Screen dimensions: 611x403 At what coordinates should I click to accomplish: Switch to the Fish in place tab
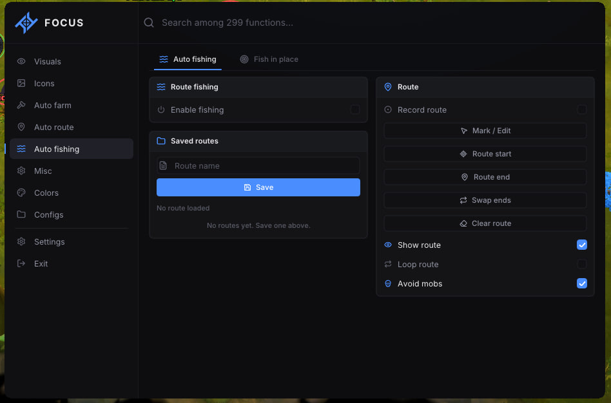[269, 59]
